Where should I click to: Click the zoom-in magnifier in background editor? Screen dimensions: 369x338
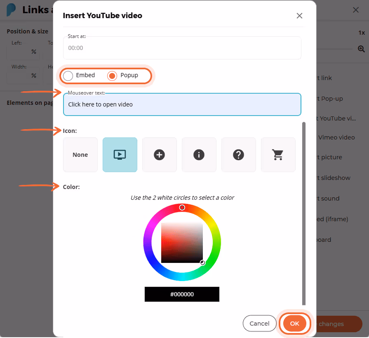pyautogui.click(x=361, y=49)
